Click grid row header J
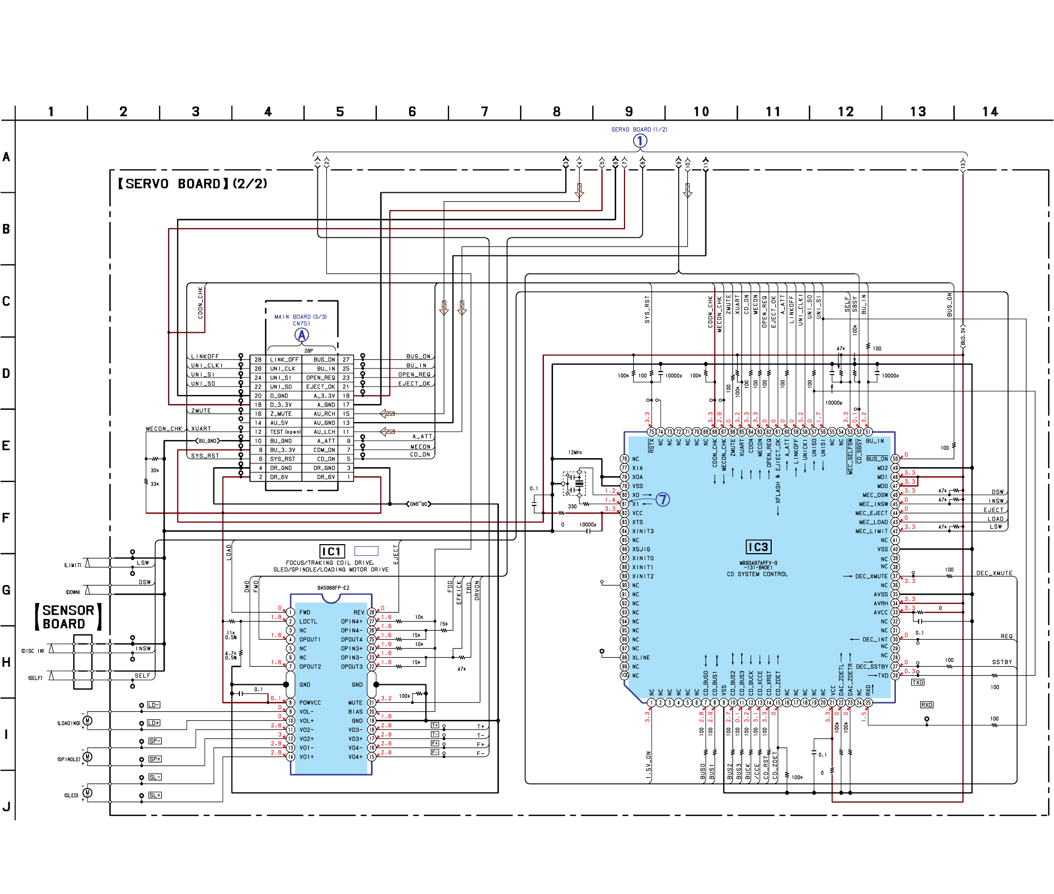The width and height of the screenshot is (1054, 894). pyautogui.click(x=6, y=807)
